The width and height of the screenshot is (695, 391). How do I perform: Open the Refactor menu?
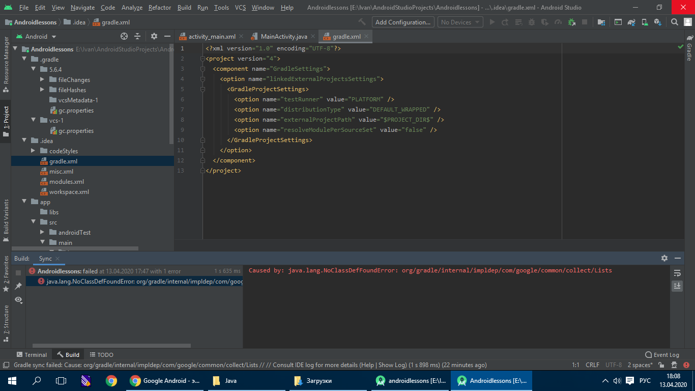(x=159, y=8)
